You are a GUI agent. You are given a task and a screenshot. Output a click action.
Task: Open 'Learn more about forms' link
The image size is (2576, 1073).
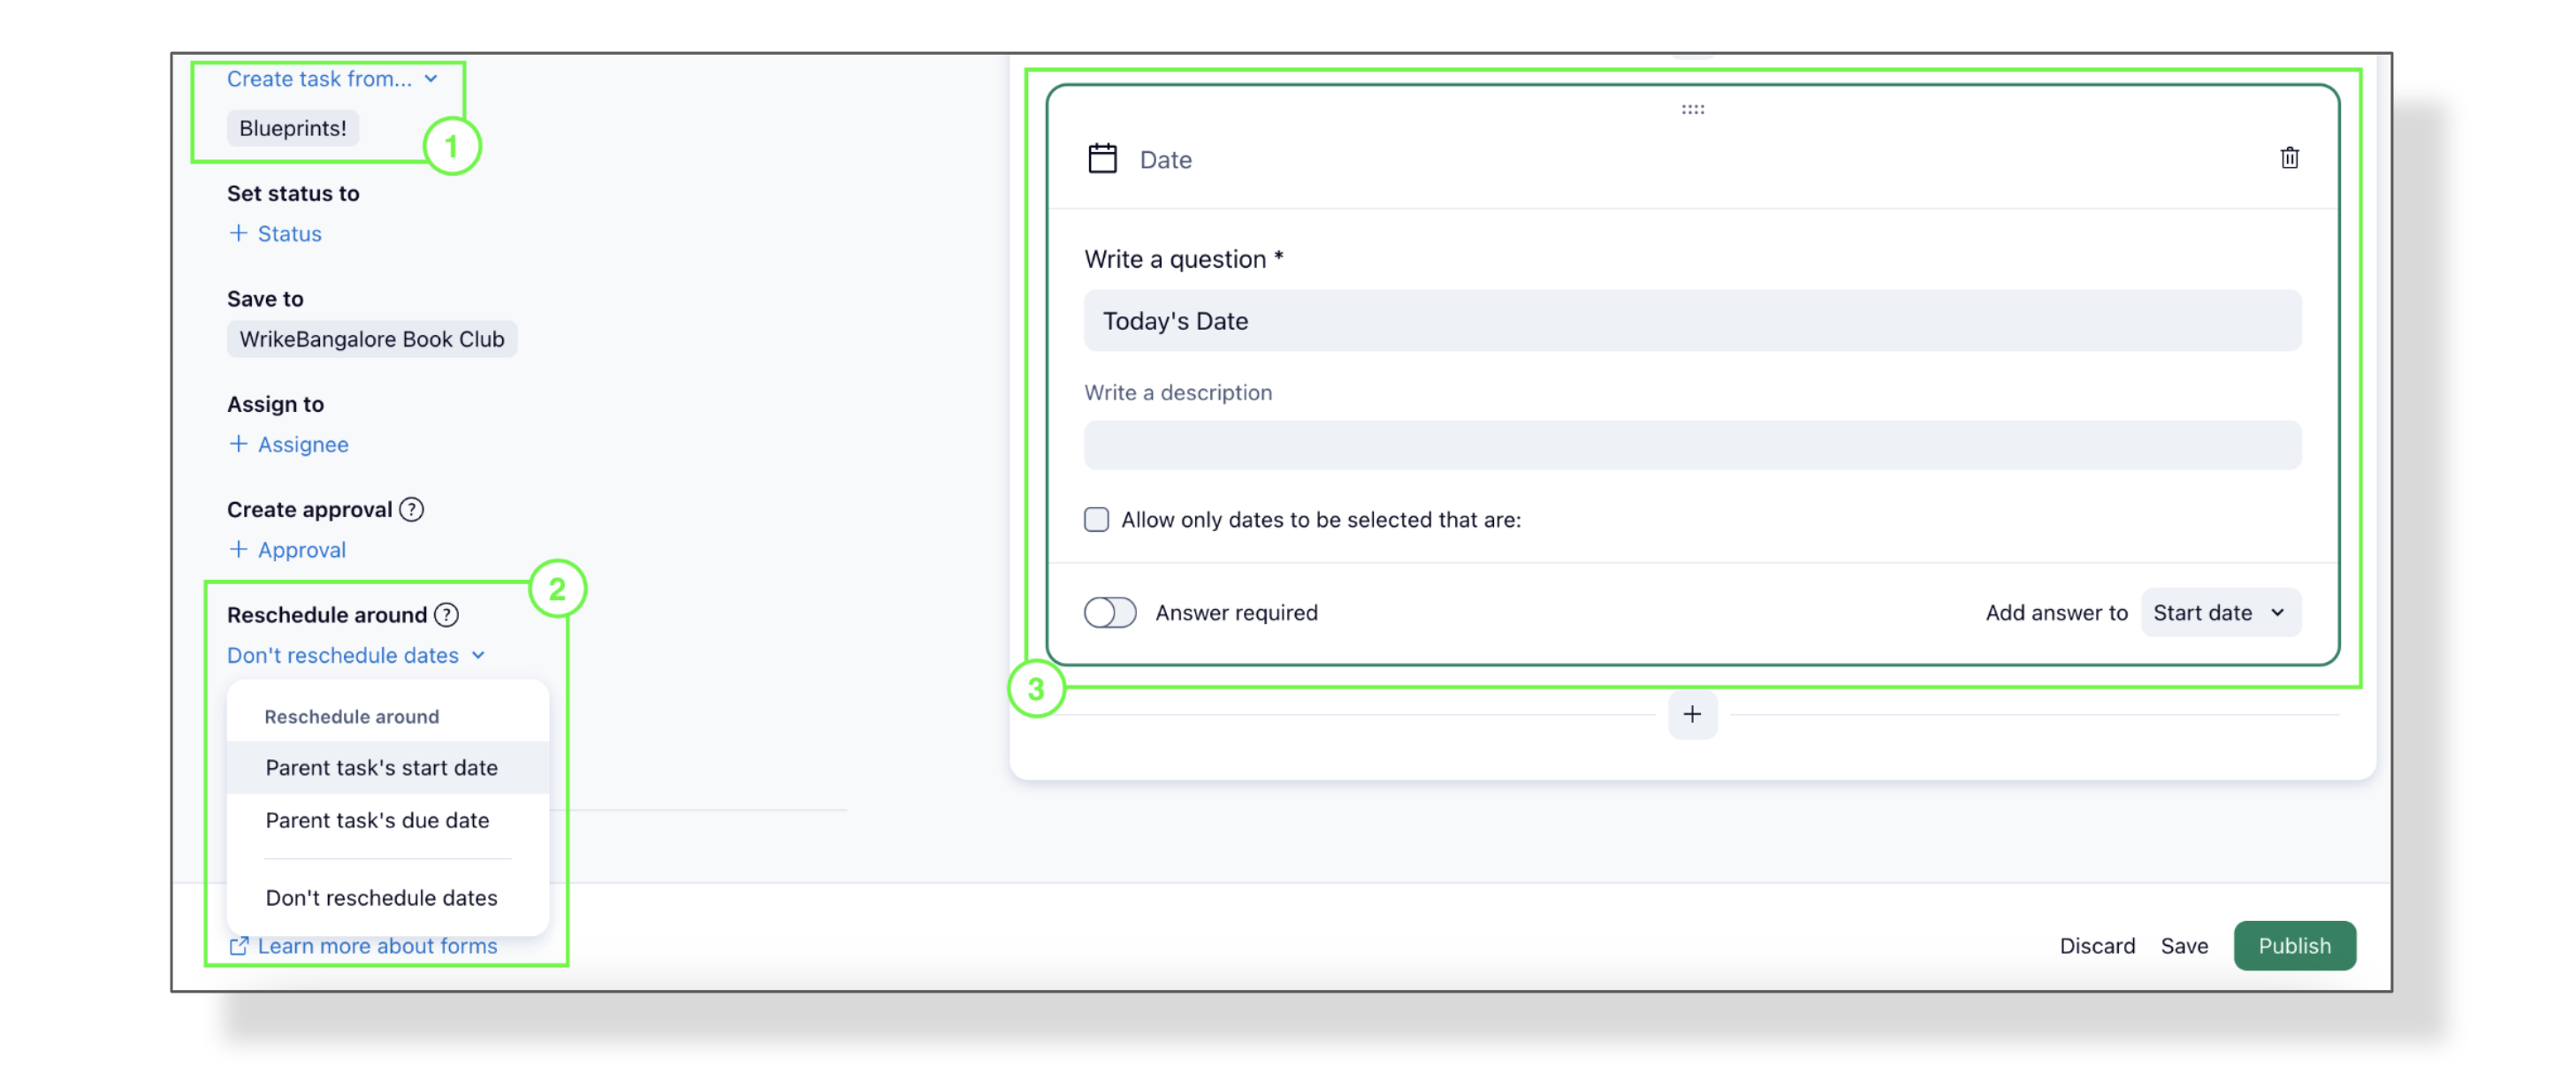pos(376,946)
